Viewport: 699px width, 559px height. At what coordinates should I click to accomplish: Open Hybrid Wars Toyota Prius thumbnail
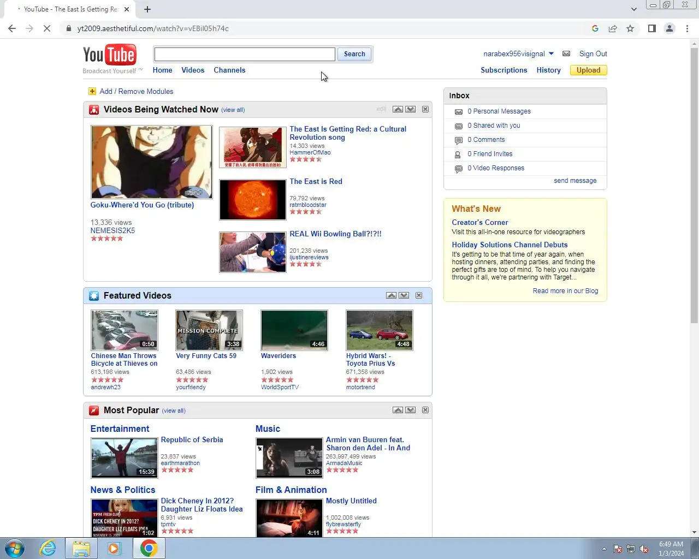(x=379, y=330)
